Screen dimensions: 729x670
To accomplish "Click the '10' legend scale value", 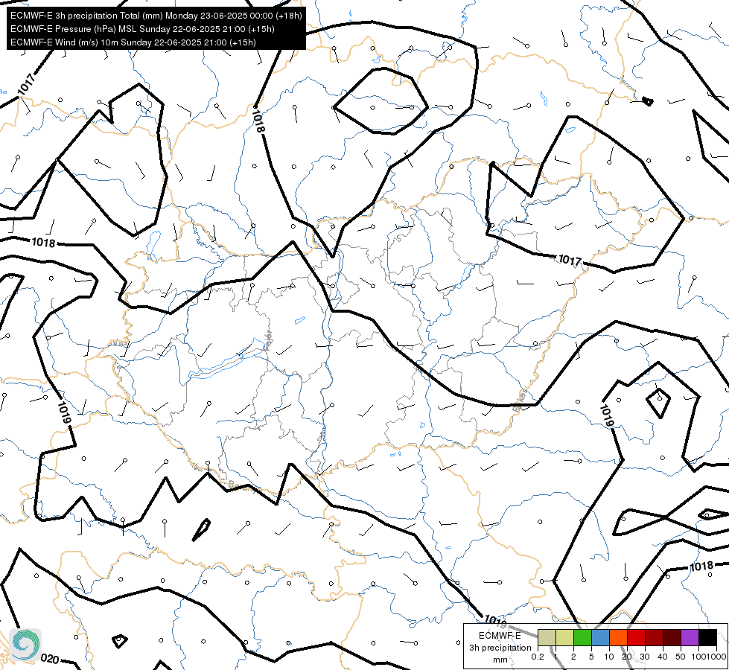I will (x=609, y=657).
